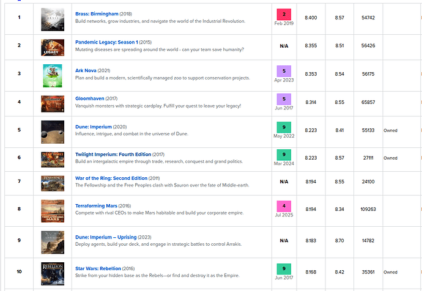Click the Twilight Imperium cover thumbnail
Screen dimensions: 422x291
point(53,159)
